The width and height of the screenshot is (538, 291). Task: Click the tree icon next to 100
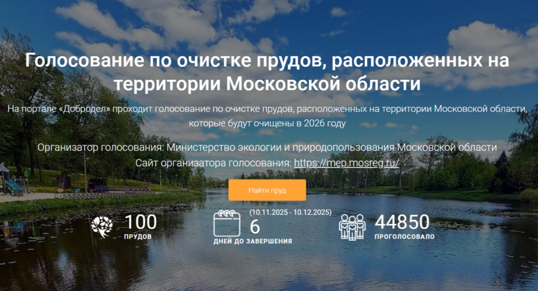click(102, 227)
